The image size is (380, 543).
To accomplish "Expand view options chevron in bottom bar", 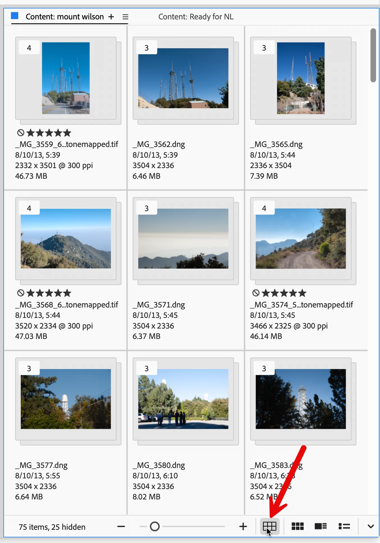I will click(x=371, y=526).
